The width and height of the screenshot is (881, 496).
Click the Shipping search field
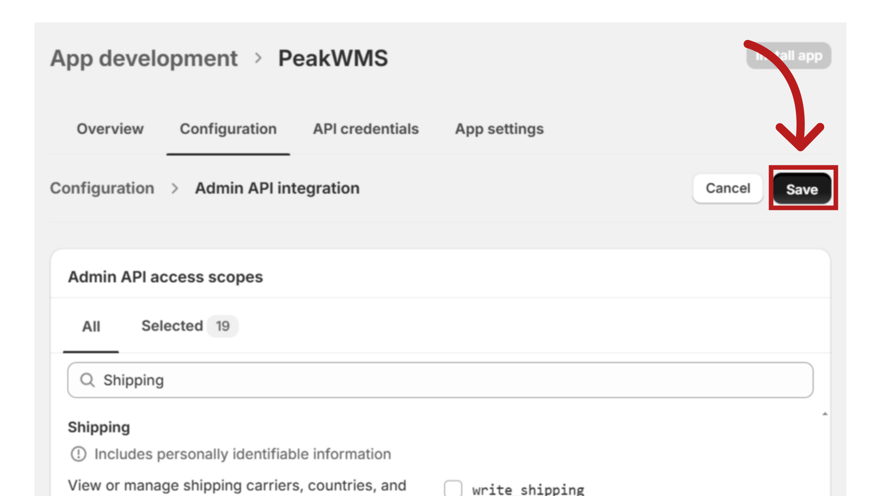440,380
